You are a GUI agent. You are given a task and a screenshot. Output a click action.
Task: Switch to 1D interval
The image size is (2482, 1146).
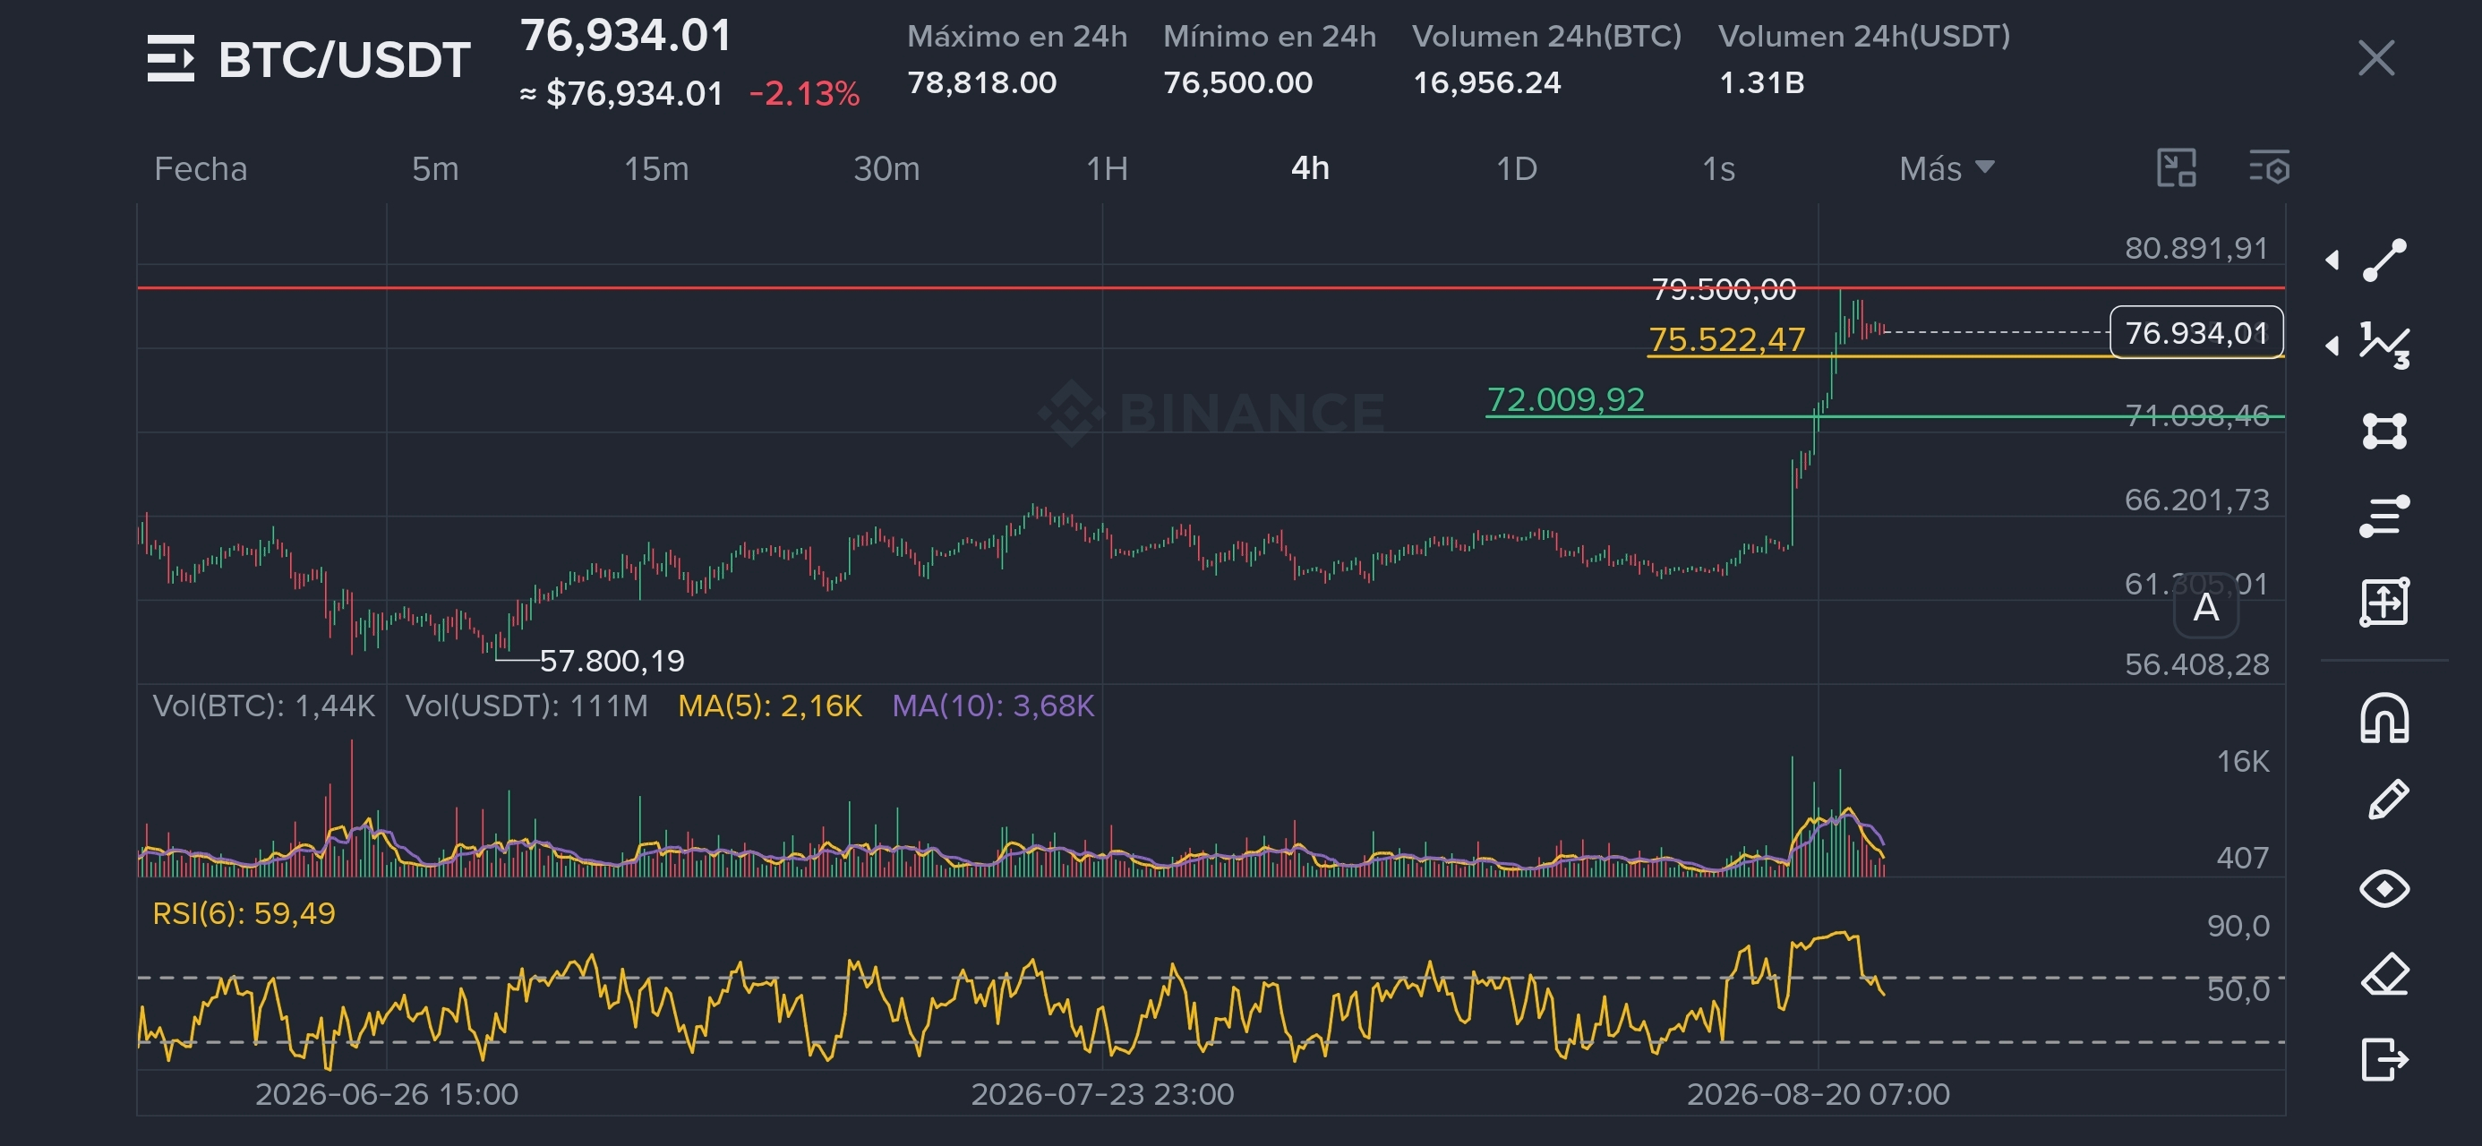point(1517,168)
